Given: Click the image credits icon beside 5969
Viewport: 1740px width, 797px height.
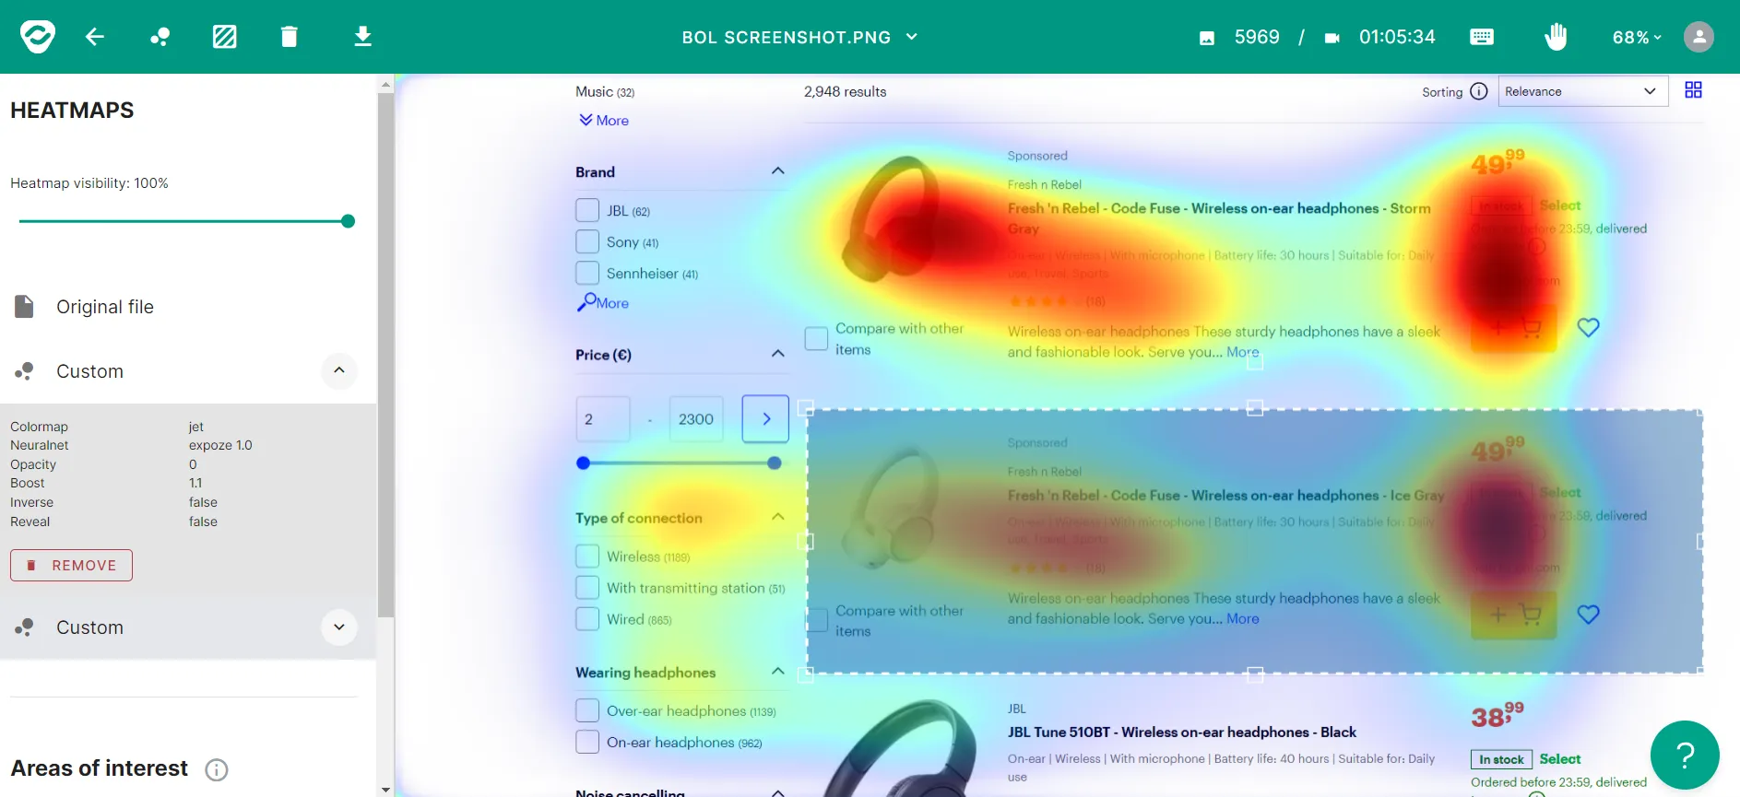Looking at the screenshot, I should click(1206, 38).
